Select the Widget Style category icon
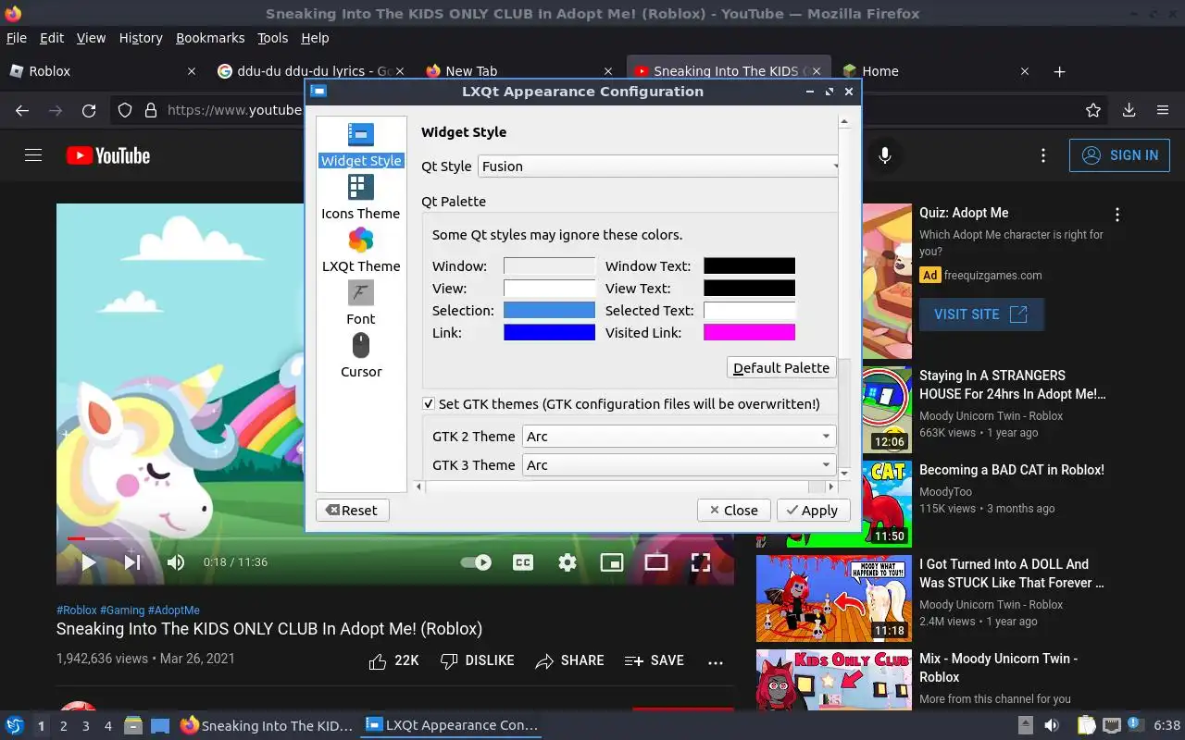Viewport: 1185px width, 740px height. click(x=360, y=135)
